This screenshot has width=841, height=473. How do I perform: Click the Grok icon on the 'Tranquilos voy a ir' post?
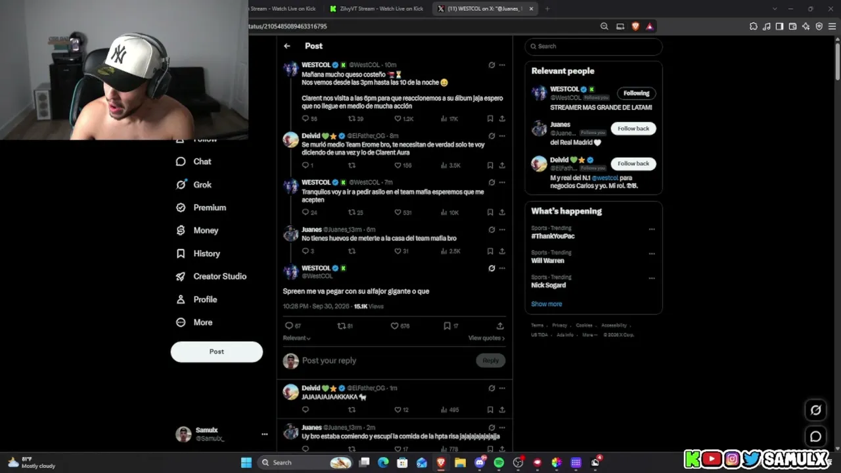coord(491,183)
